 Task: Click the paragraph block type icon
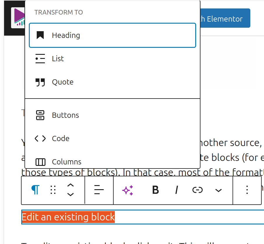(x=35, y=190)
